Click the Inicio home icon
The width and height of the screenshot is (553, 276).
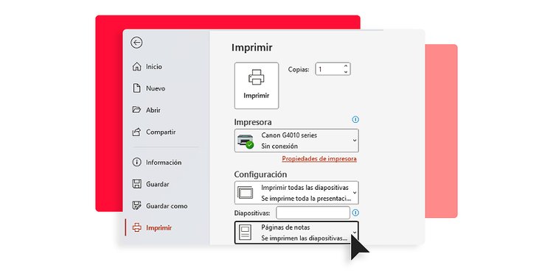point(136,66)
